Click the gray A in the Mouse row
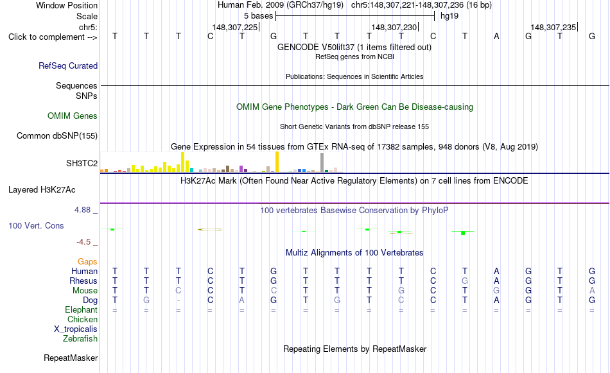Image resolution: width=610 pixels, height=373 pixels. point(592,291)
